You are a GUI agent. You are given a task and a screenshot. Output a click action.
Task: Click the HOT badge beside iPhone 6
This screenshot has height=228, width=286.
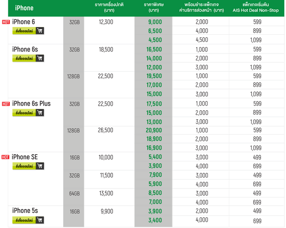tap(6, 22)
